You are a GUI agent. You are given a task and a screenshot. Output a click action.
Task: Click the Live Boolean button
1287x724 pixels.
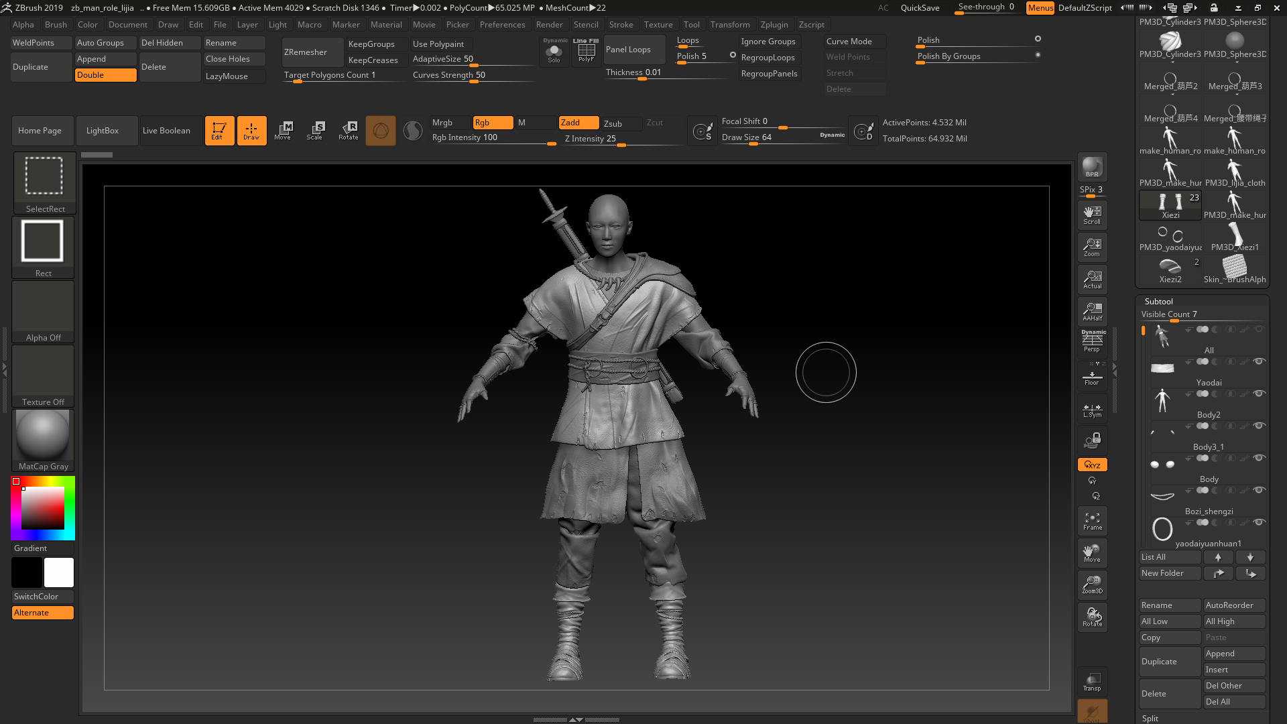click(172, 131)
